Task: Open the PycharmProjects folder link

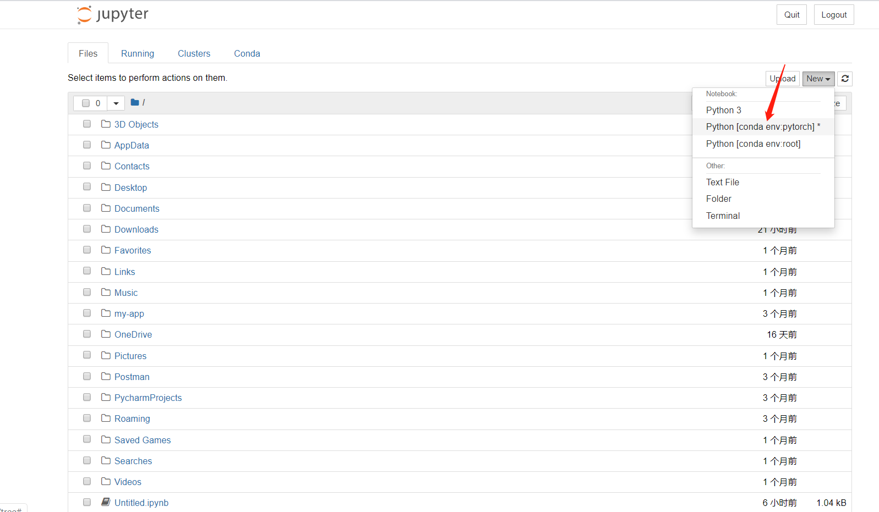Action: coord(148,398)
